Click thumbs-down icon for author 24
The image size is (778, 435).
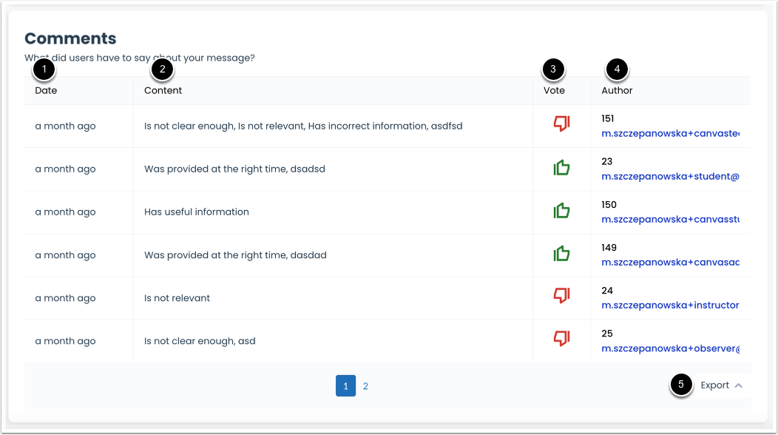561,296
